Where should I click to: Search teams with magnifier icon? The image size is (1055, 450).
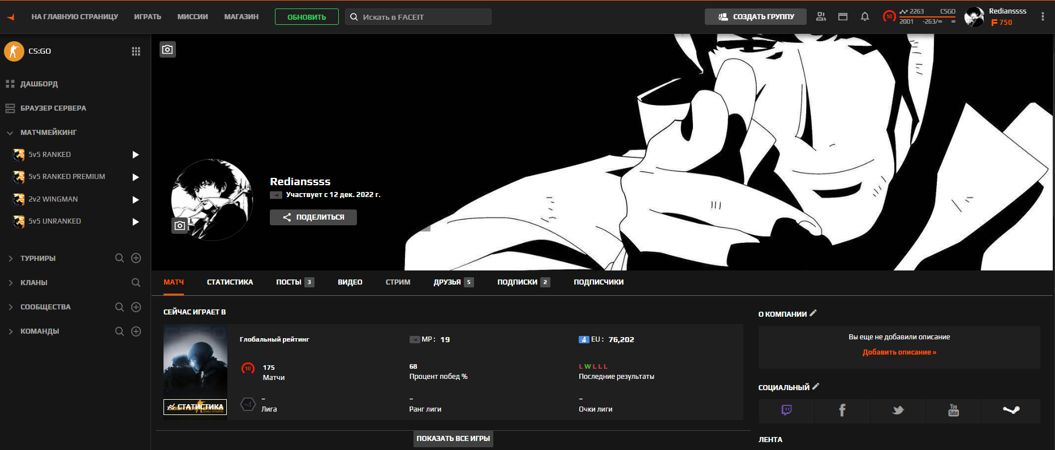pyautogui.click(x=119, y=331)
